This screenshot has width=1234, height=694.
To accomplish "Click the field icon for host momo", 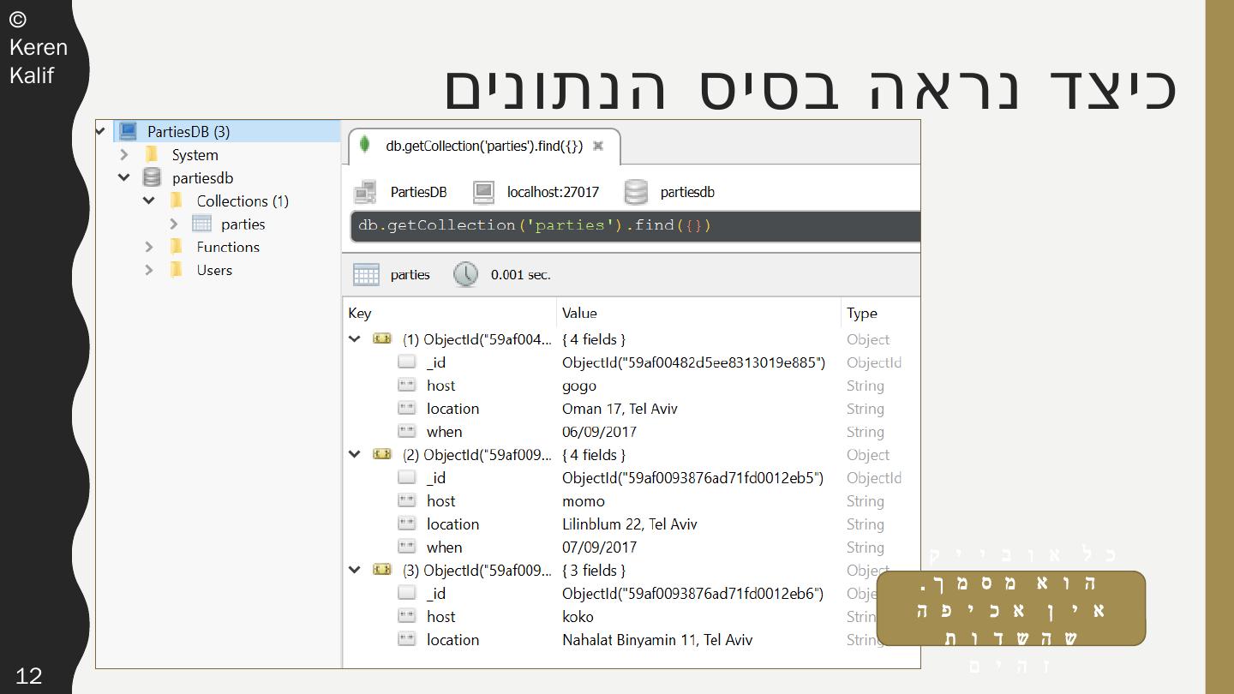I will point(407,501).
